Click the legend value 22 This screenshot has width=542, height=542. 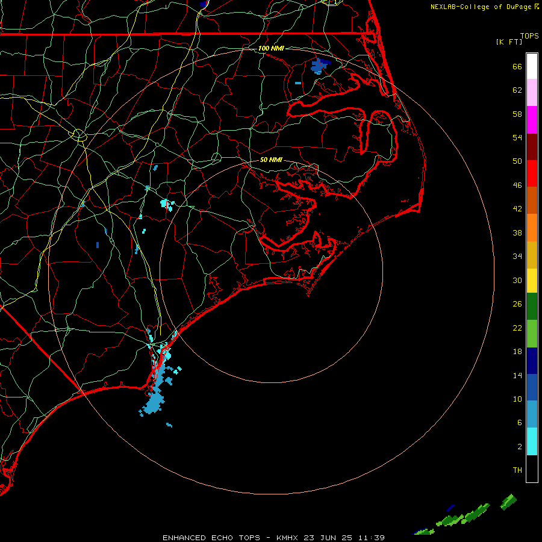(517, 328)
